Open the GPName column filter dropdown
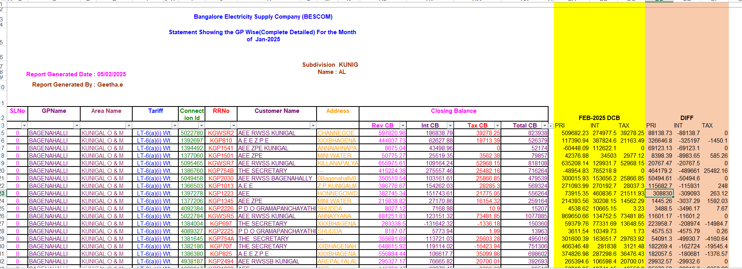Screen dimensions: 742x269 click(x=77, y=126)
